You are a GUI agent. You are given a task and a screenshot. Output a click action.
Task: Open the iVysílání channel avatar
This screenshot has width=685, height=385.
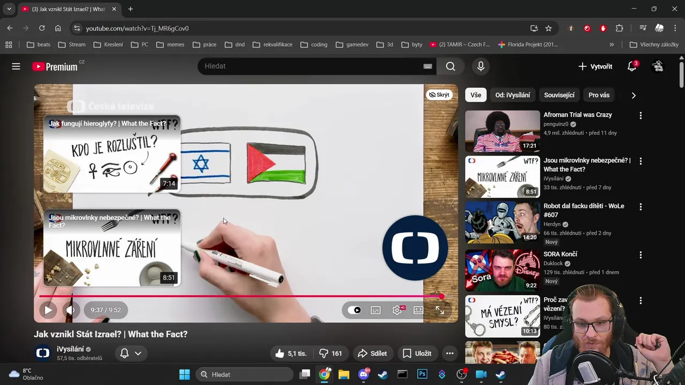click(x=43, y=353)
